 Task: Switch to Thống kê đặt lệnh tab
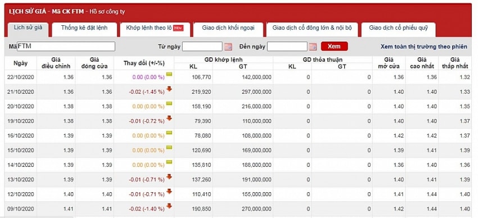click(84, 28)
